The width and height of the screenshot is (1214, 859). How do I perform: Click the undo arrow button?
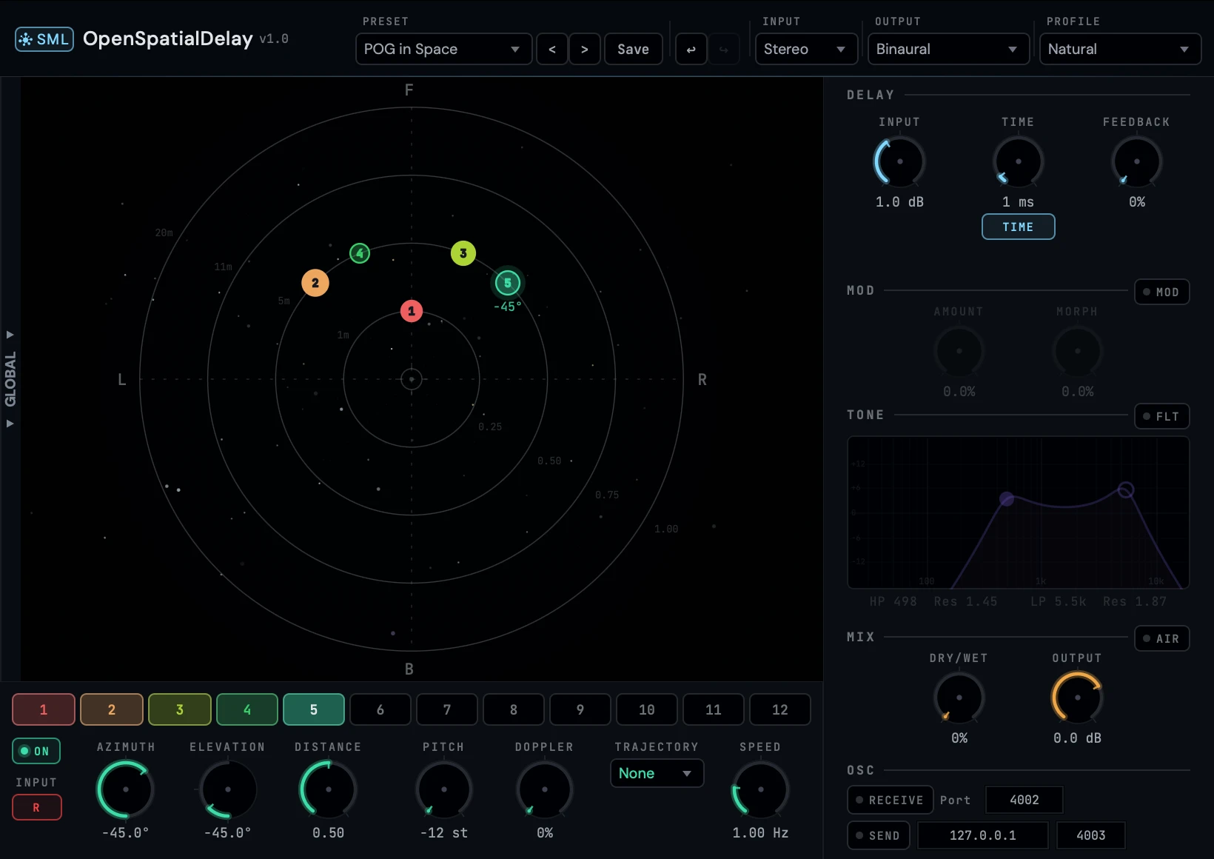pos(691,49)
